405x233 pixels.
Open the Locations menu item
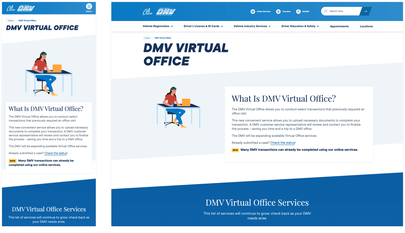[x=366, y=26]
